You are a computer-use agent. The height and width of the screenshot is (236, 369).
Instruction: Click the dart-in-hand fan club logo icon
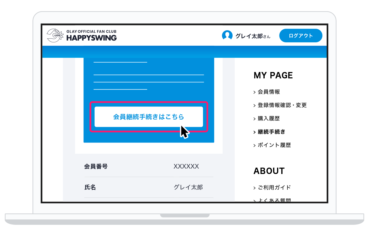(x=55, y=35)
